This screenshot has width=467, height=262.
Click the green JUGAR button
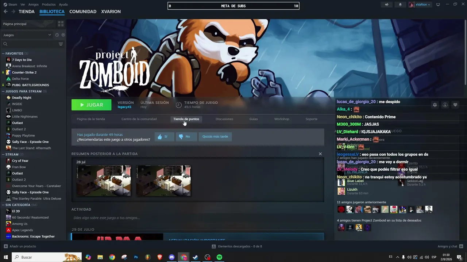(x=92, y=105)
